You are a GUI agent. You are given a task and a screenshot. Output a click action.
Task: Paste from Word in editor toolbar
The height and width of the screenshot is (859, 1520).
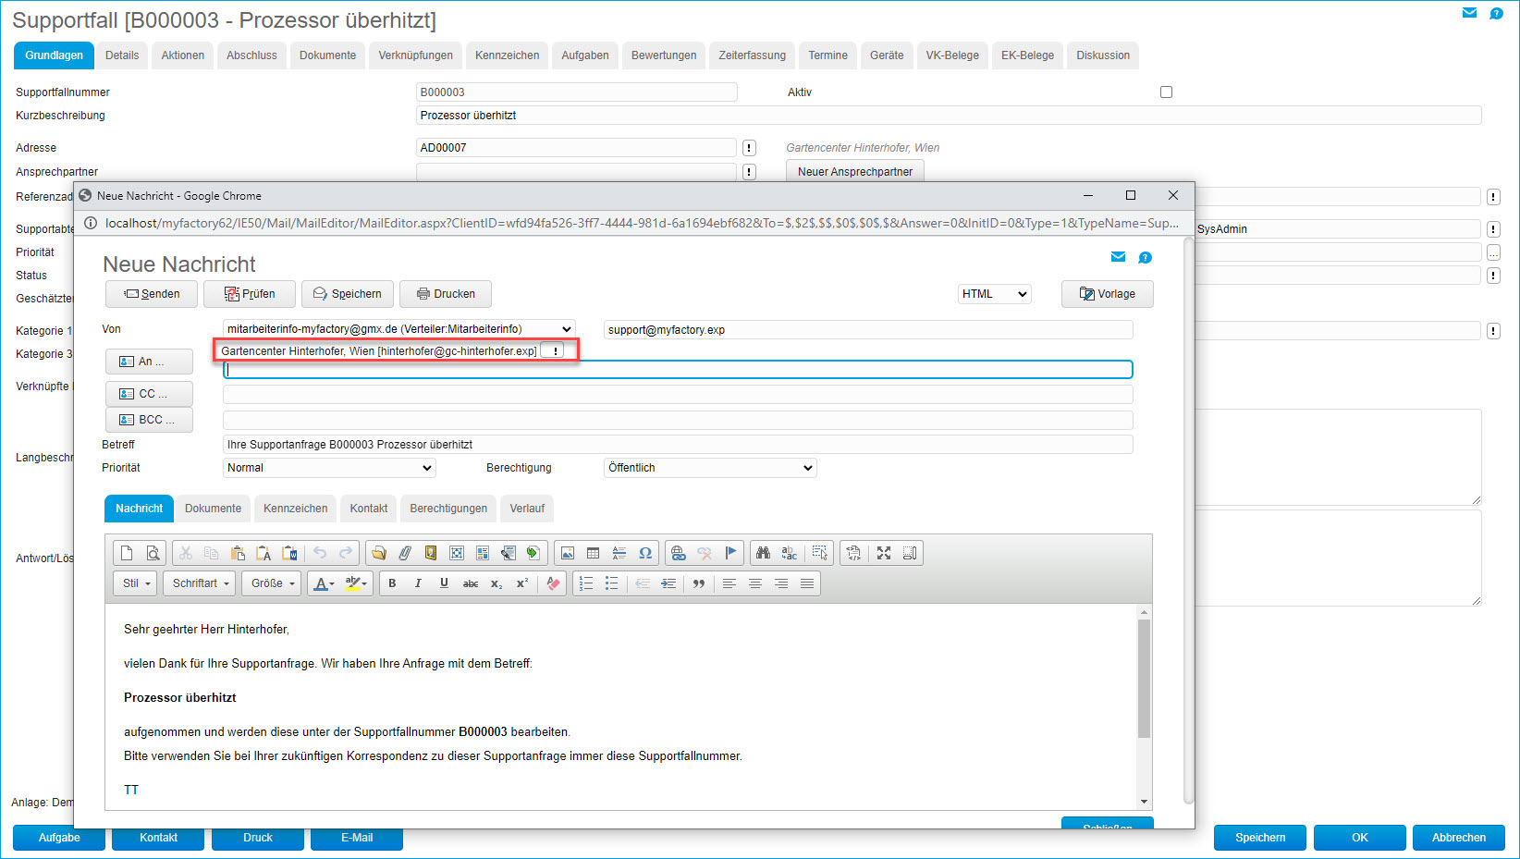(289, 553)
